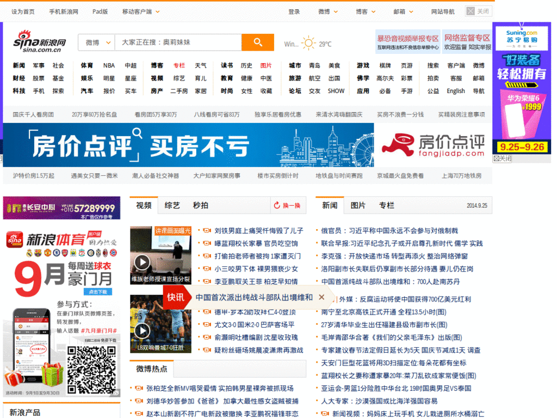Image resolution: width=557 pixels, height=418 pixels.
Task: Open the NBA navigation link
Action: click(x=109, y=65)
